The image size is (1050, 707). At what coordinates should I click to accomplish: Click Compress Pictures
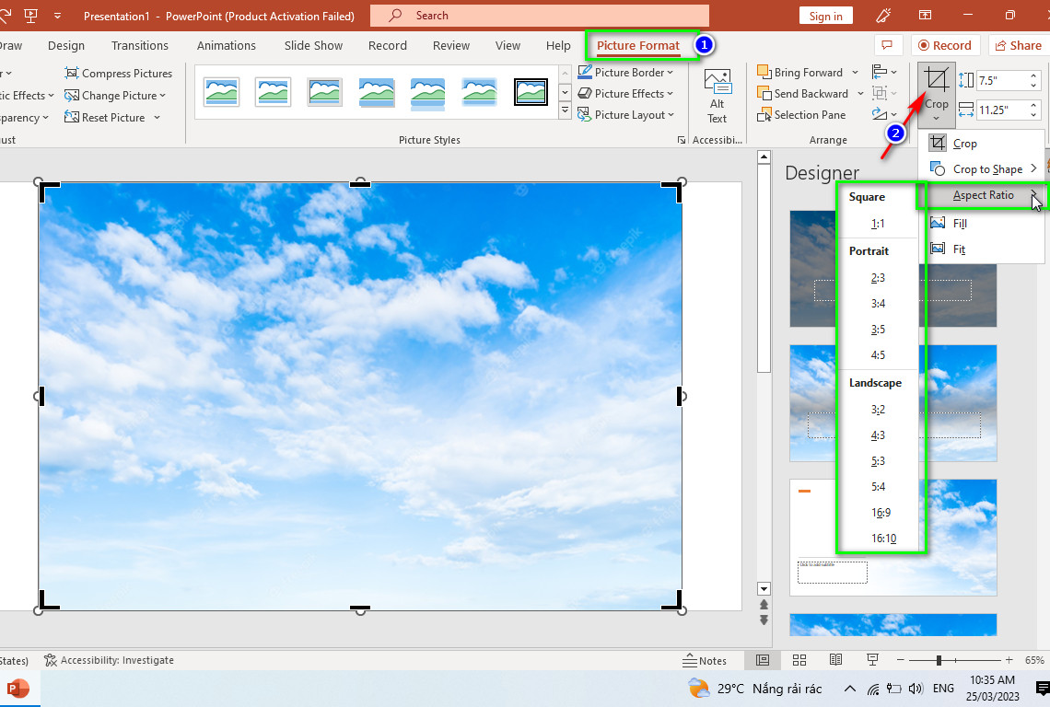(119, 73)
